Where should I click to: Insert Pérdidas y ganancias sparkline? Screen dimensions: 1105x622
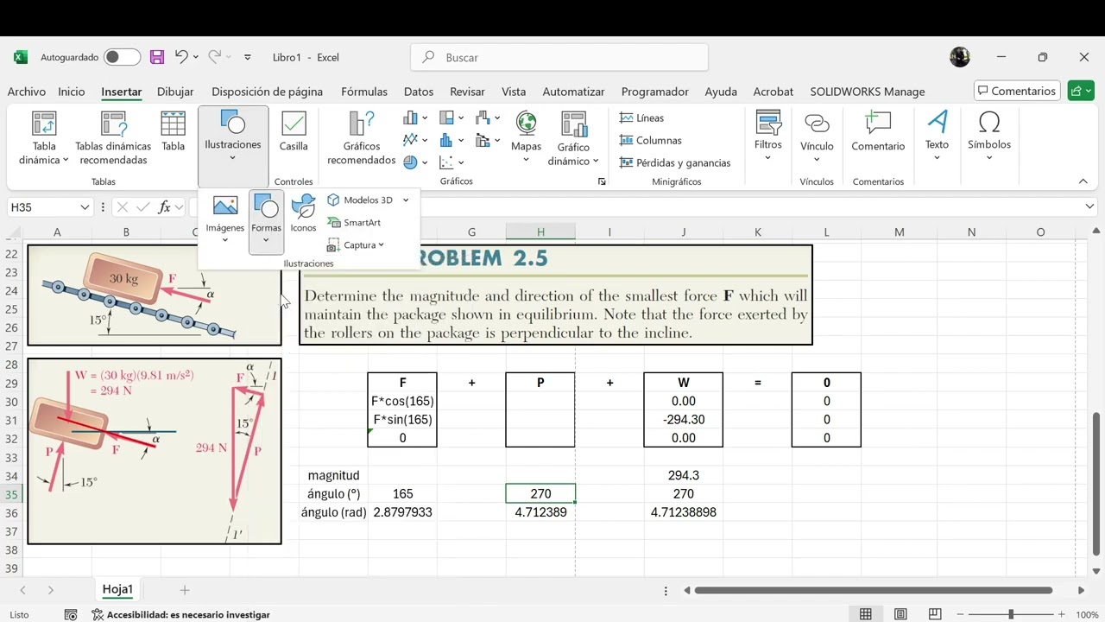click(674, 162)
